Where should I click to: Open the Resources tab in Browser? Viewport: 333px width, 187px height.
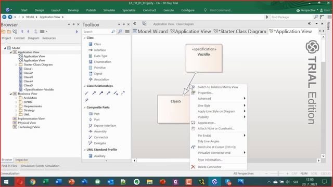pyautogui.click(x=49, y=38)
